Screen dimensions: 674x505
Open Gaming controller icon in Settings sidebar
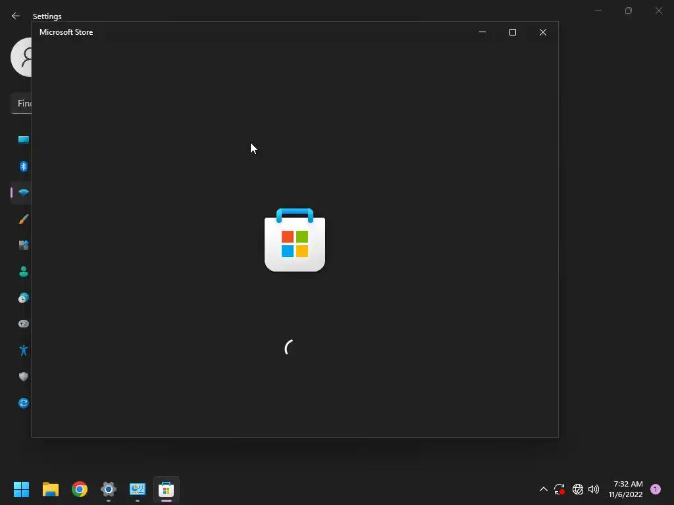[23, 324]
